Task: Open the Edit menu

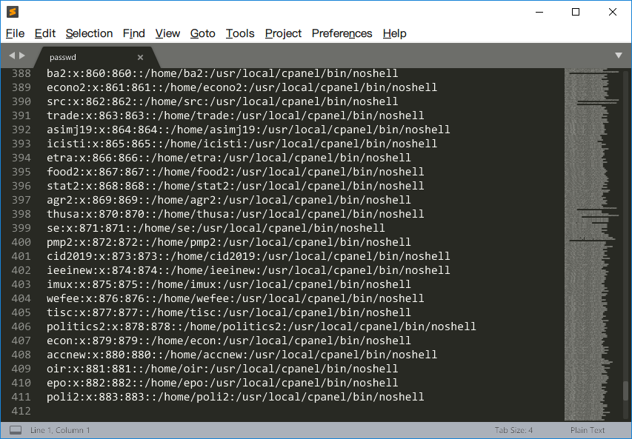Action: (44, 33)
